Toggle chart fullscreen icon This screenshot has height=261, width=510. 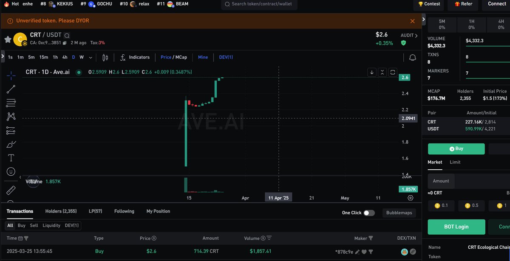click(393, 72)
